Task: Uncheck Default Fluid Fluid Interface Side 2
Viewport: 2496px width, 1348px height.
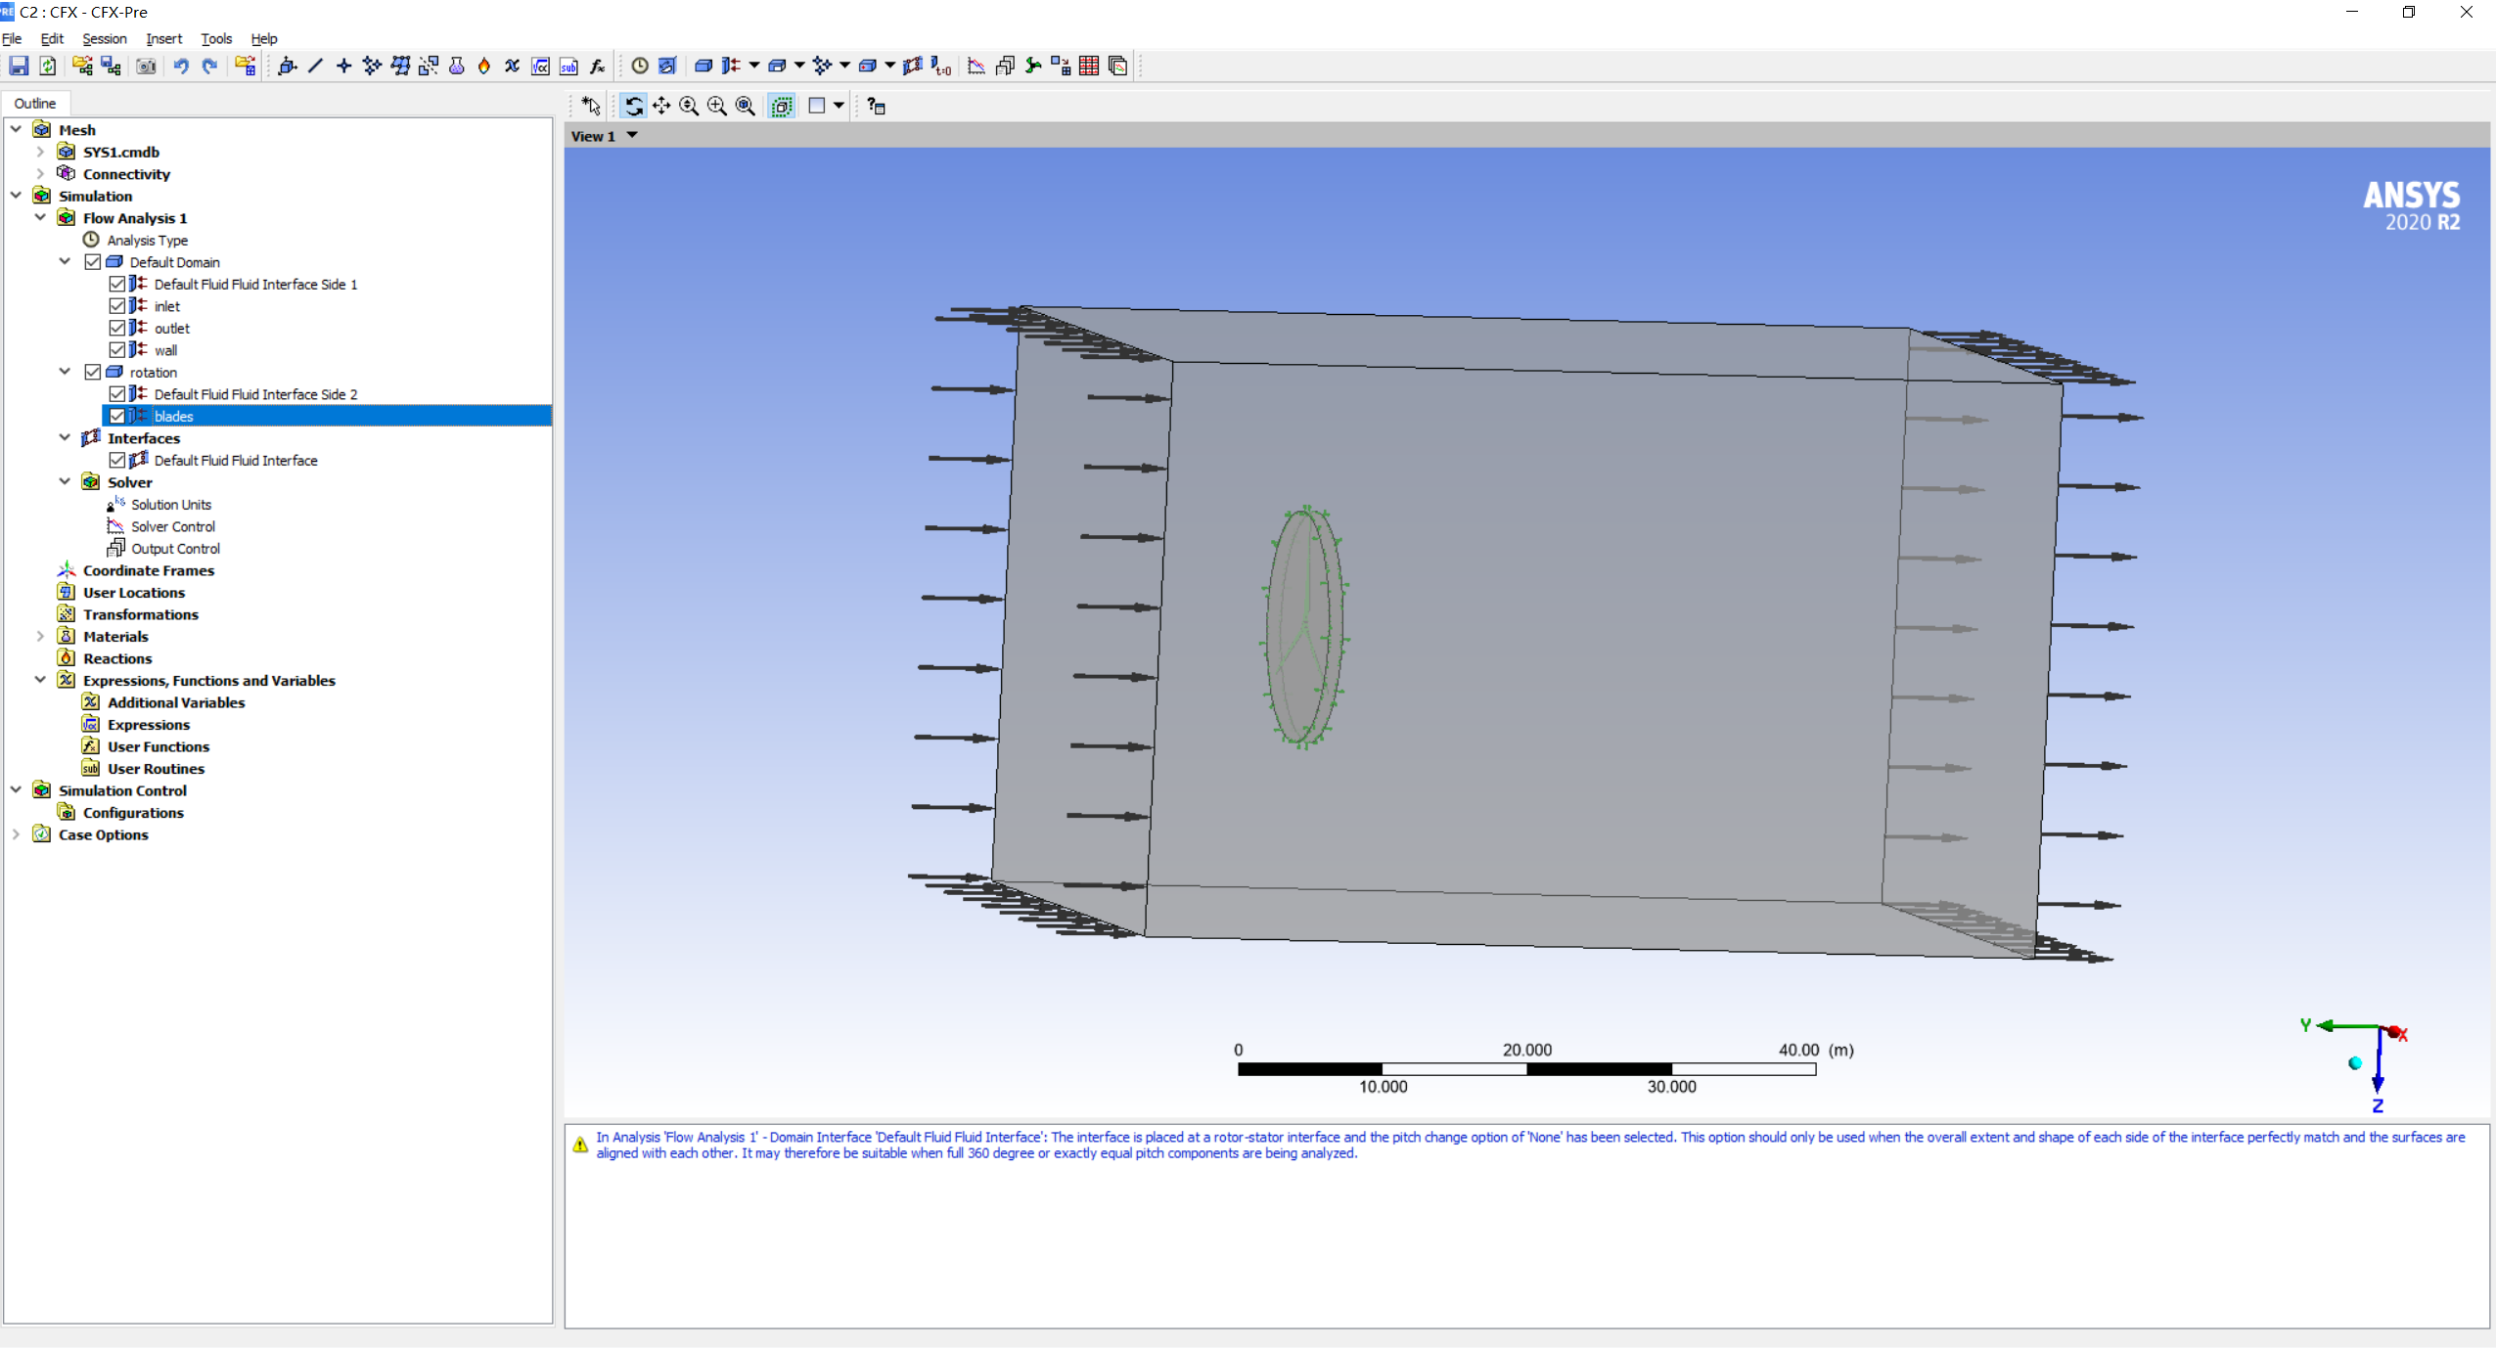Action: [117, 394]
